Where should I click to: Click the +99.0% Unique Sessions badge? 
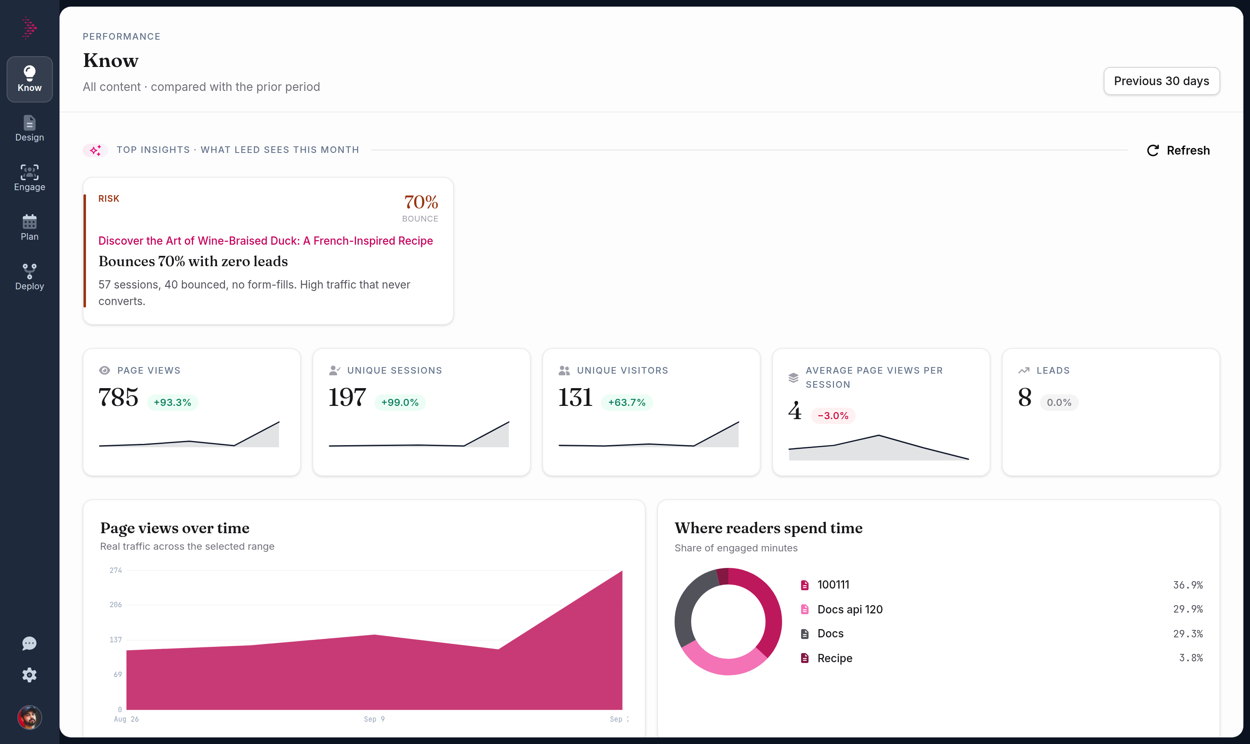(400, 403)
